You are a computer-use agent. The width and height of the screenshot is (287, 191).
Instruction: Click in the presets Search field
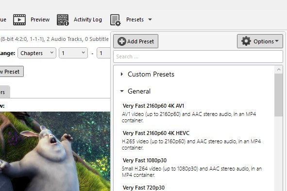tap(198, 57)
